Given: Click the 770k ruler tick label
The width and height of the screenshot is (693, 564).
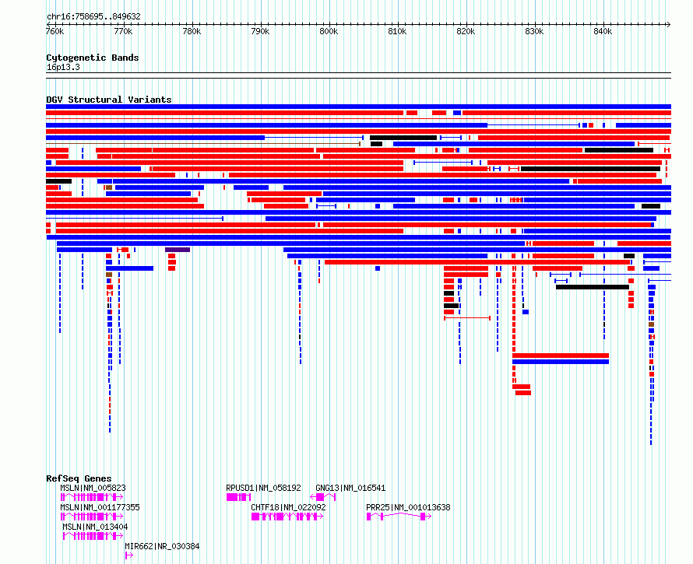Looking at the screenshot, I should tap(123, 31).
